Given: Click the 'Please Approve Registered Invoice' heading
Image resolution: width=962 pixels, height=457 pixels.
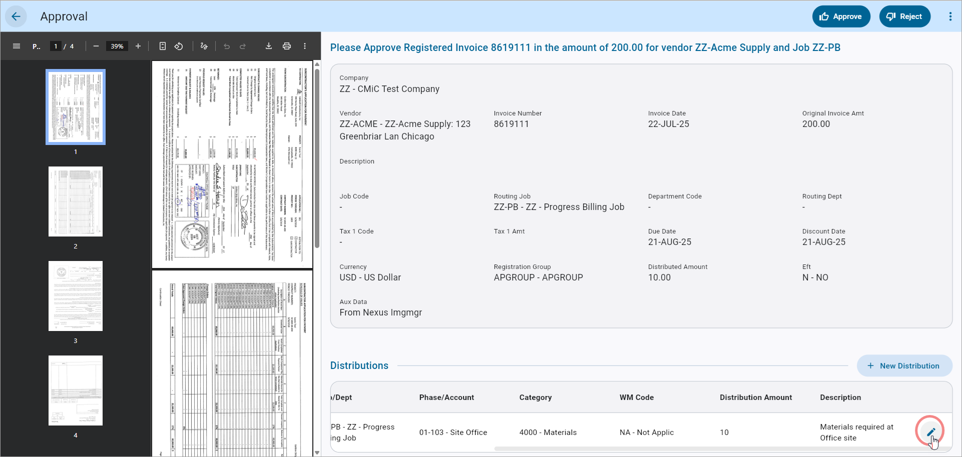Looking at the screenshot, I should (585, 47).
